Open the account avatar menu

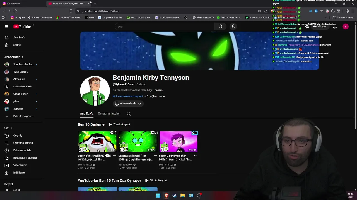tap(346, 27)
